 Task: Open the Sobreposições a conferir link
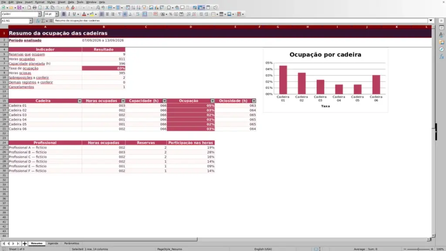pyautogui.click(x=29, y=78)
